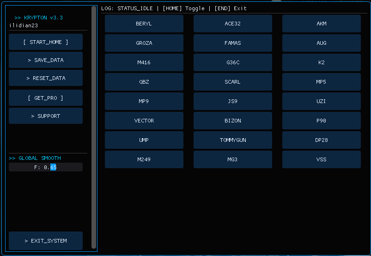Click RESET_DATA in the sidebar

point(46,78)
